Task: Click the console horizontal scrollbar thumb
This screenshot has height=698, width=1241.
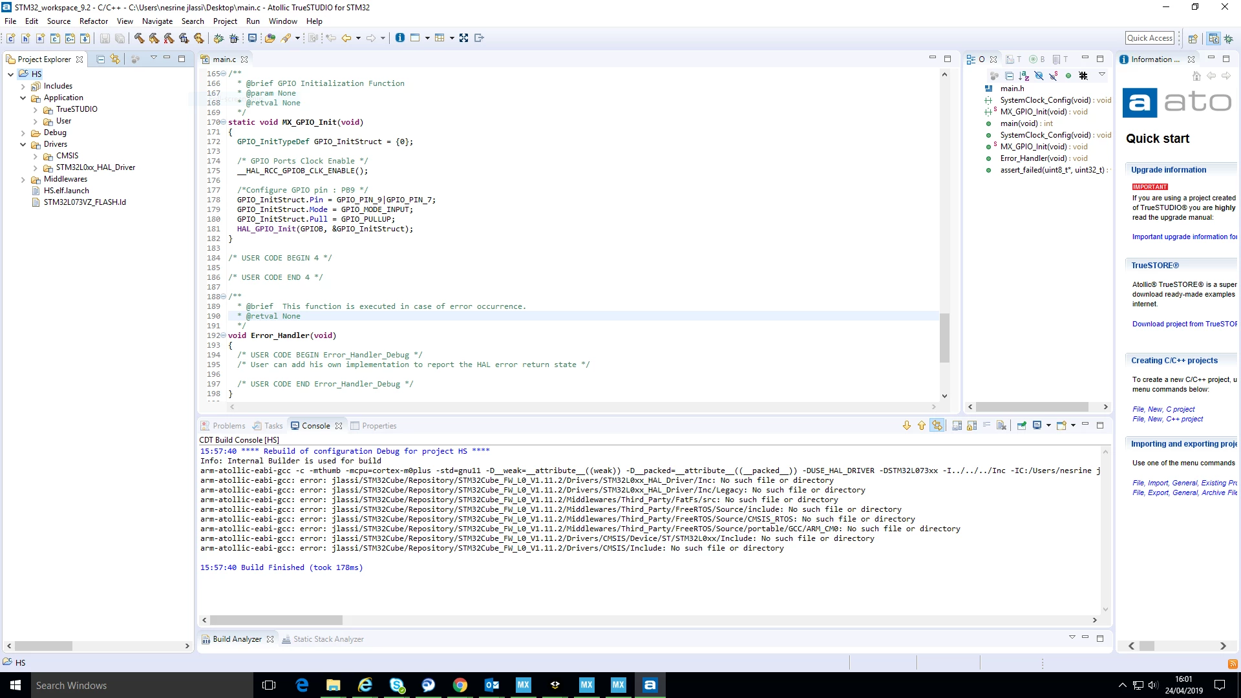Action: (x=276, y=620)
